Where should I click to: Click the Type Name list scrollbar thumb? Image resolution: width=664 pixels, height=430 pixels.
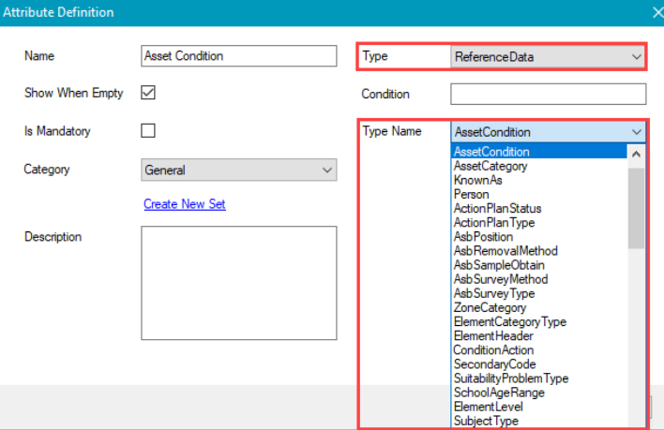[637, 206]
